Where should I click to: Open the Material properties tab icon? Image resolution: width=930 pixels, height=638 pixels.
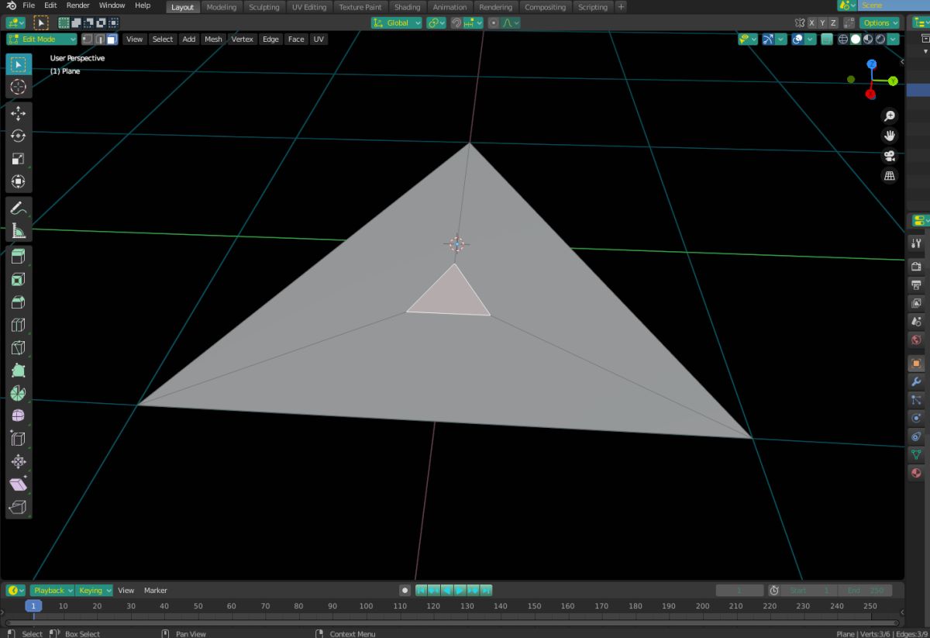pyautogui.click(x=916, y=473)
